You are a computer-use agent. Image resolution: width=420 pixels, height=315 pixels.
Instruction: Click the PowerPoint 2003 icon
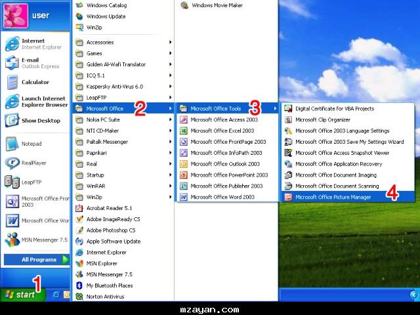[x=184, y=175]
